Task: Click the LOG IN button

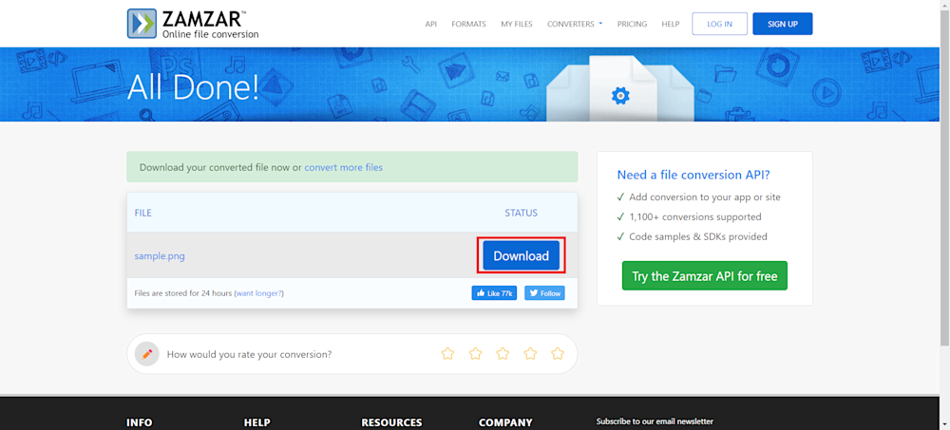Action: click(x=720, y=25)
